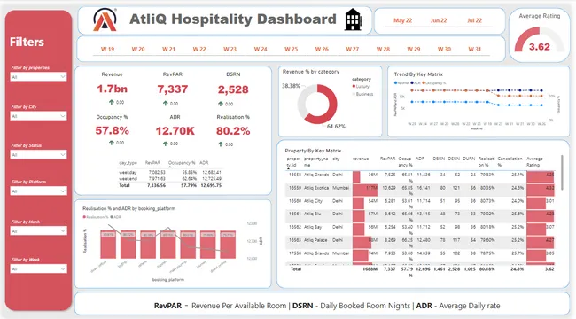The image size is (576, 319).
Task: Select week W 26
Action: click(322, 49)
